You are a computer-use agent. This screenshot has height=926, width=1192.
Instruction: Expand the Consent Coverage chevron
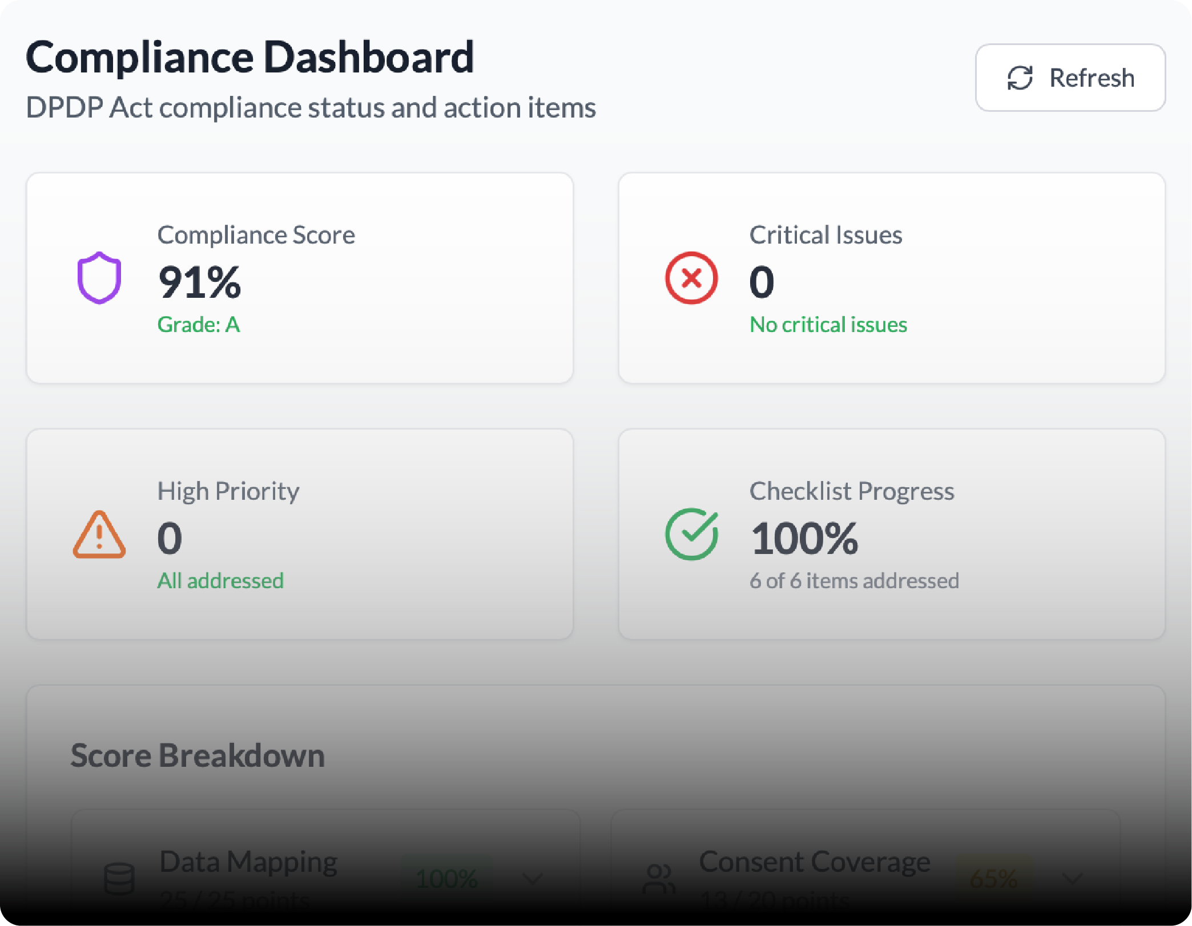coord(1073,879)
